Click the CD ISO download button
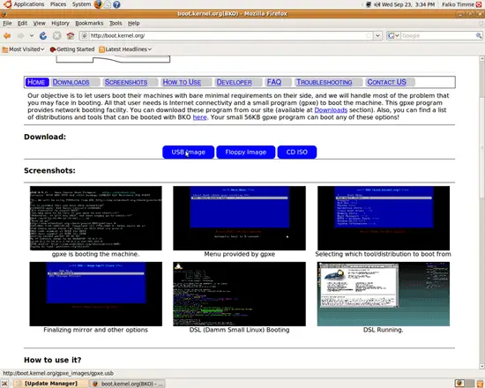Viewport: 485px width, 388px height. [297, 153]
